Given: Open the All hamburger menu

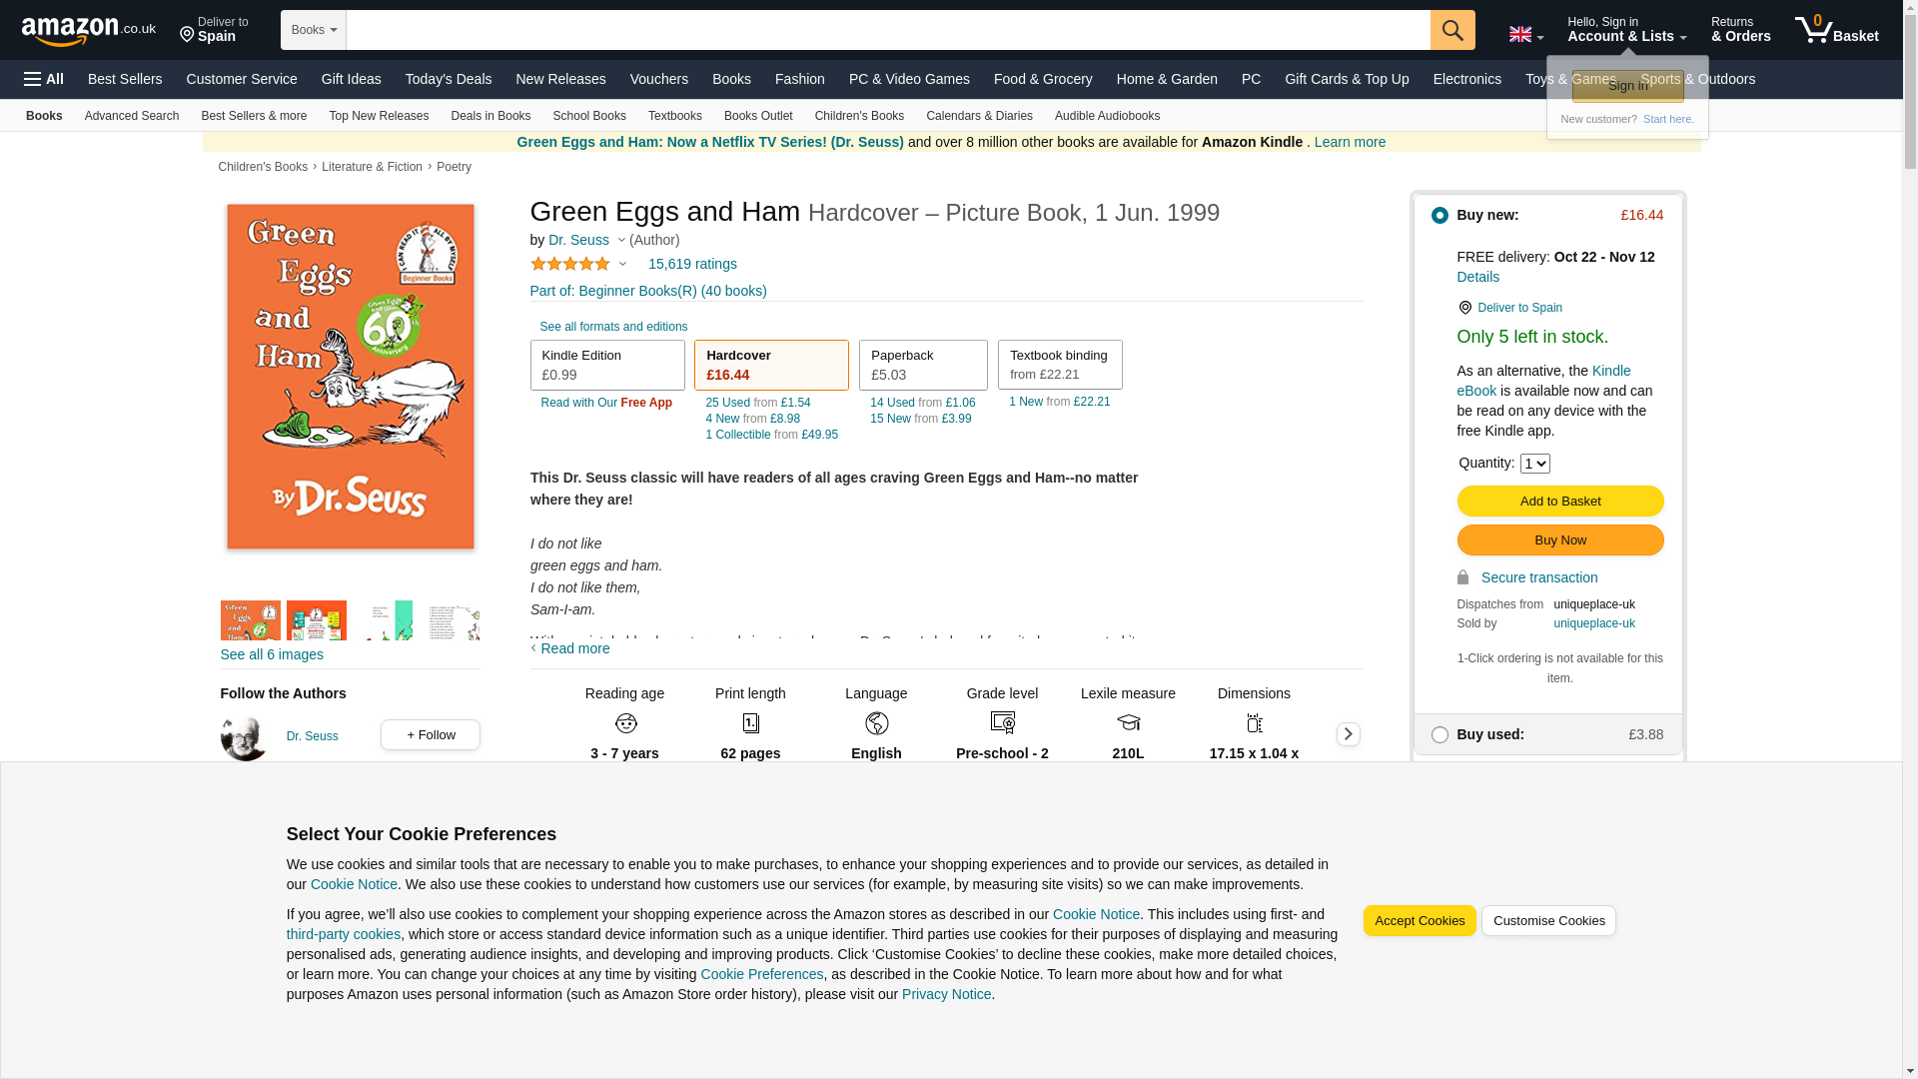Looking at the screenshot, I should (x=44, y=79).
